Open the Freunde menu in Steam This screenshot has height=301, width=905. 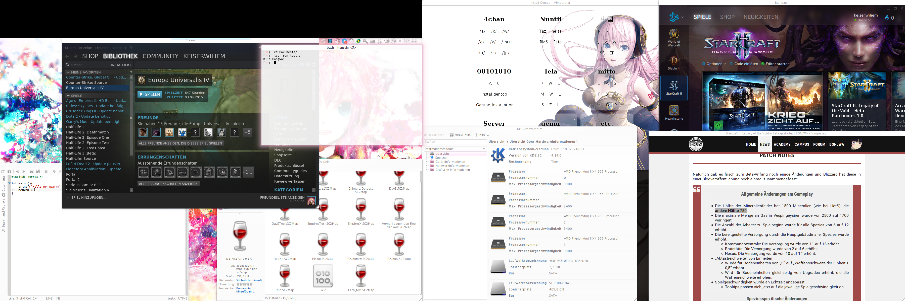[102, 48]
